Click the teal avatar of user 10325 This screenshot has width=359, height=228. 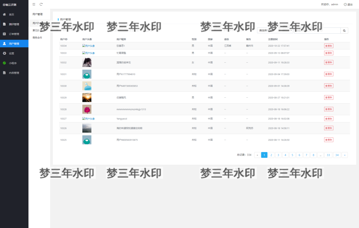click(87, 140)
